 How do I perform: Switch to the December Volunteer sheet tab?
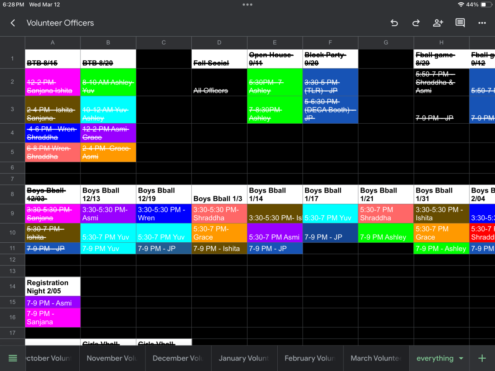click(178, 358)
